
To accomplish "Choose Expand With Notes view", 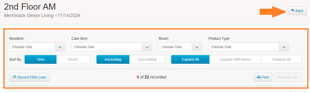I will 235,59.
